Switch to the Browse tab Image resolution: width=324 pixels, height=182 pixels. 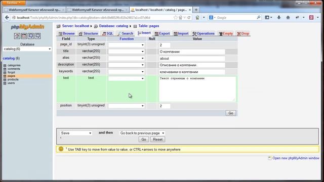(66, 33)
